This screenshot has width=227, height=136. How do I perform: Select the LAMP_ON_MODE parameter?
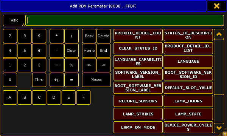138,127
